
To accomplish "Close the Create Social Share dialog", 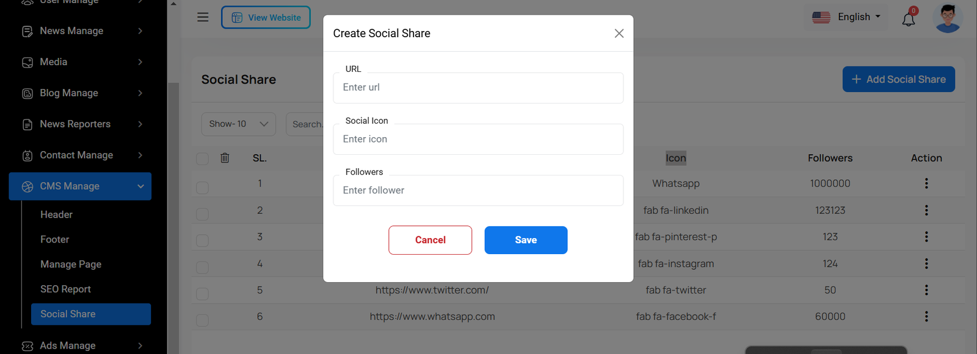I will [619, 34].
